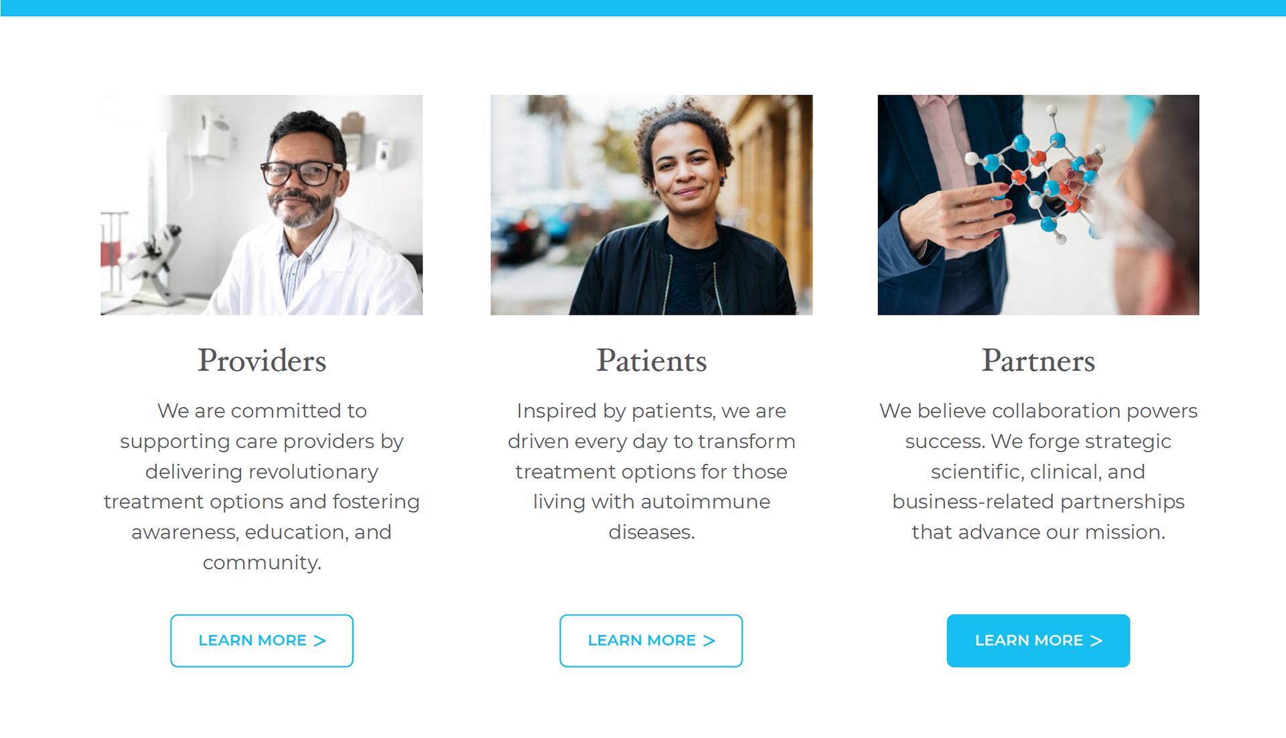Image resolution: width=1286 pixels, height=738 pixels.
Task: Click the Providers description paragraph
Action: pos(262,486)
